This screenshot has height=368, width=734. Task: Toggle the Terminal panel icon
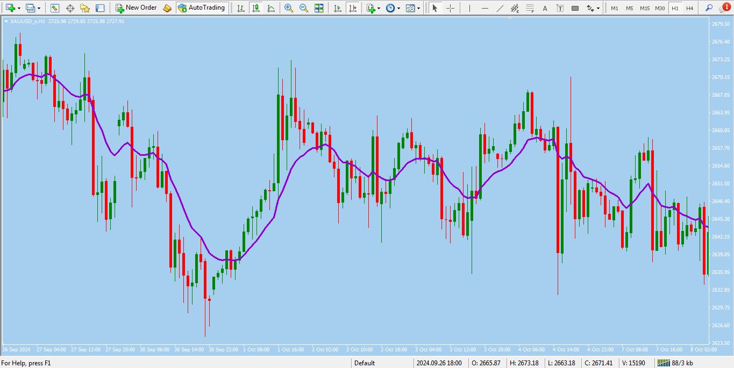tap(100, 8)
